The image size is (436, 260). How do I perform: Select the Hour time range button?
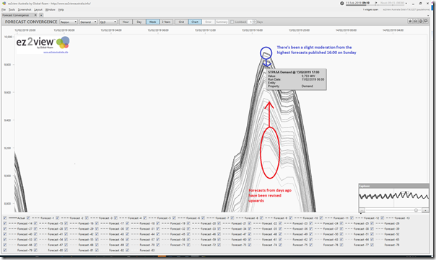(x=126, y=22)
